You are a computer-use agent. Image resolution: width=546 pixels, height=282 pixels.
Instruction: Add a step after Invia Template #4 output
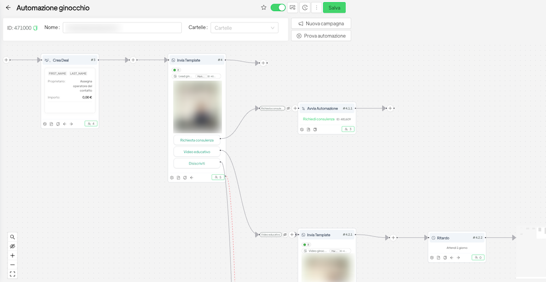tap(263, 63)
